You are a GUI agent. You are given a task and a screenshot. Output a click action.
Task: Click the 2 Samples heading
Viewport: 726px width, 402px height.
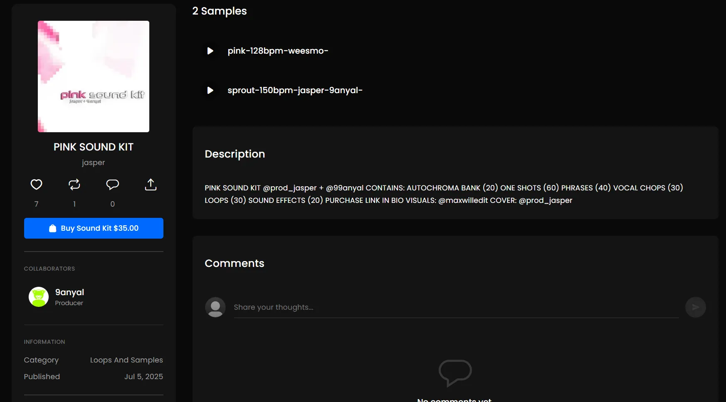click(220, 11)
